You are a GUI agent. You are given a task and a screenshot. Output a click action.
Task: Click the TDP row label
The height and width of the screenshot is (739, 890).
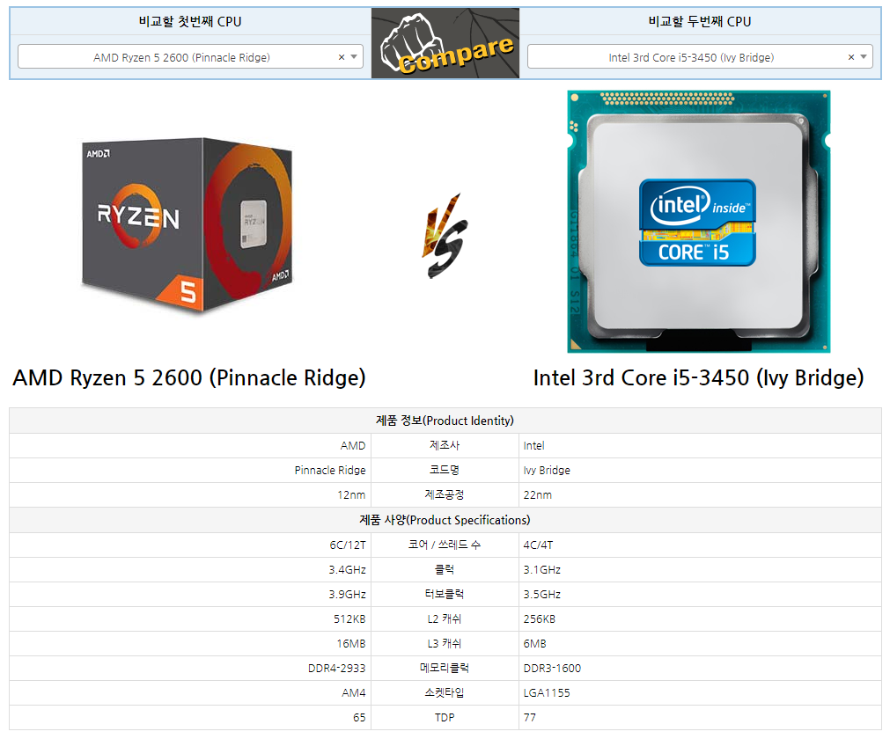coord(445,718)
